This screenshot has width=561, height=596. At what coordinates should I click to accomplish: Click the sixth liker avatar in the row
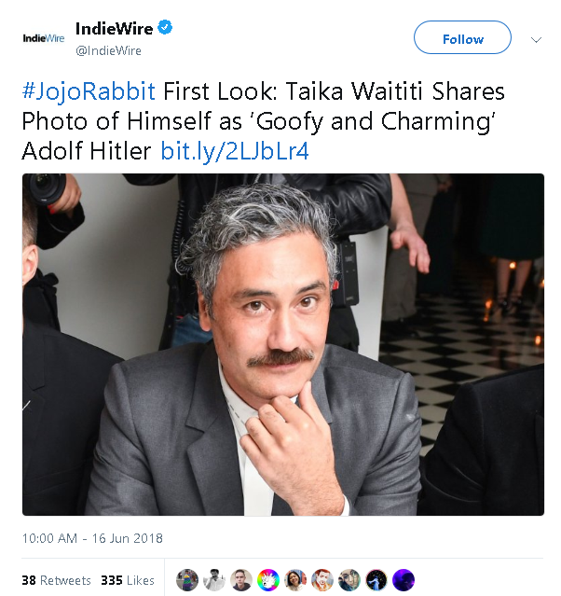tap(322, 580)
